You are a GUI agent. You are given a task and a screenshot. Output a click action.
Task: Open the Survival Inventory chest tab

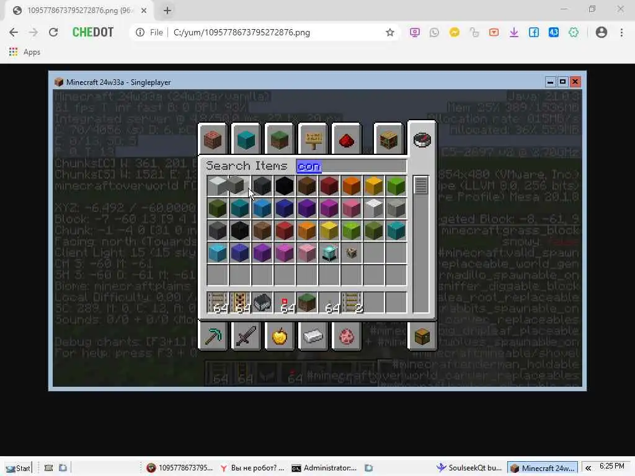(422, 335)
